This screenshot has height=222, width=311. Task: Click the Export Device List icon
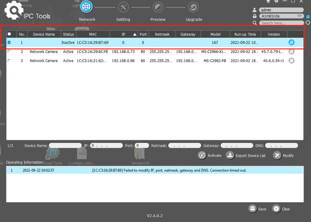coord(230,155)
